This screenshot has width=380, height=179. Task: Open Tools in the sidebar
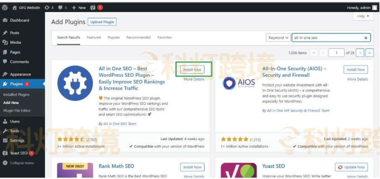point(14,131)
